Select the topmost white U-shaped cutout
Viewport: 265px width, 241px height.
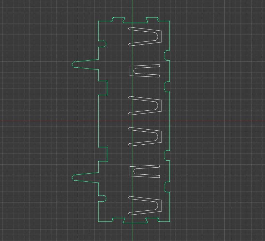tap(161, 36)
